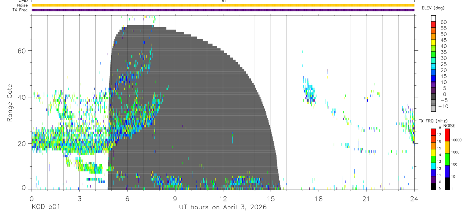Click the "Range Gate" y-axis title
The width and height of the screenshot is (466, 215).
point(11,103)
